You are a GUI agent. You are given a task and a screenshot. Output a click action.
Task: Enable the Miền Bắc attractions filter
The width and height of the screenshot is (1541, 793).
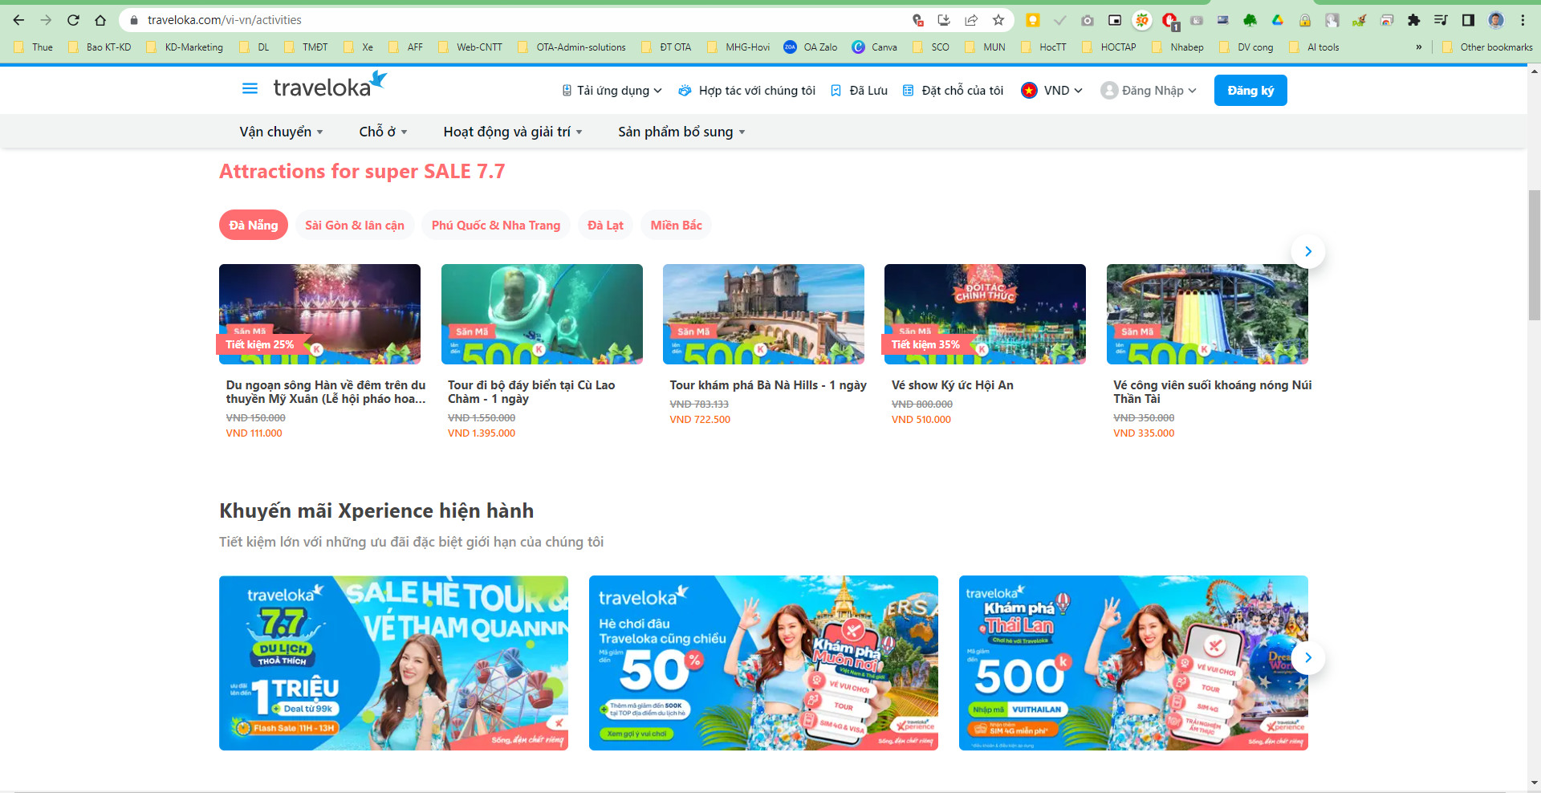[x=676, y=225]
